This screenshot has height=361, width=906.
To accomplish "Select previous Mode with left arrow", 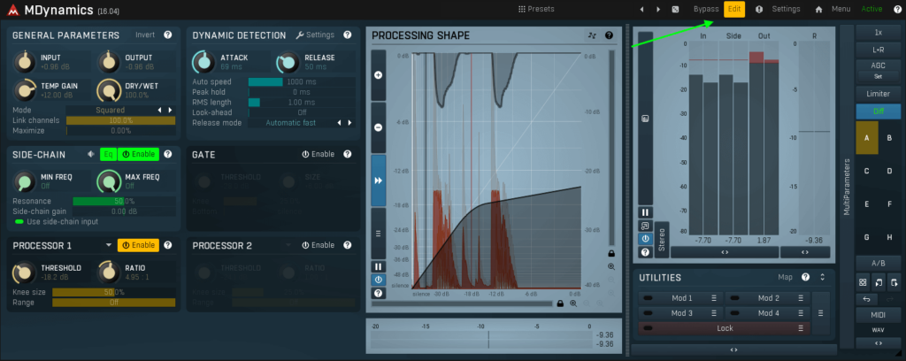I will pos(160,110).
